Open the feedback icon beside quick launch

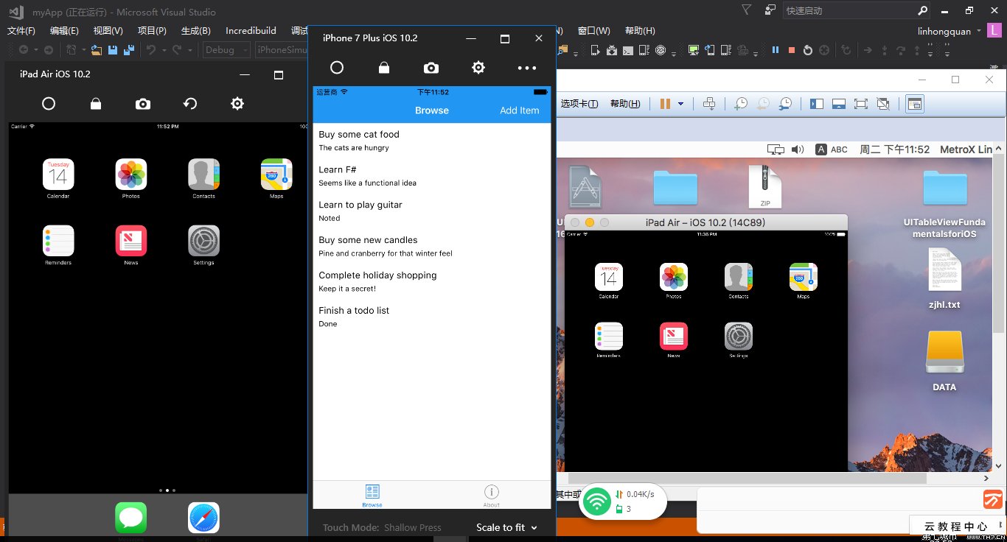(770, 10)
